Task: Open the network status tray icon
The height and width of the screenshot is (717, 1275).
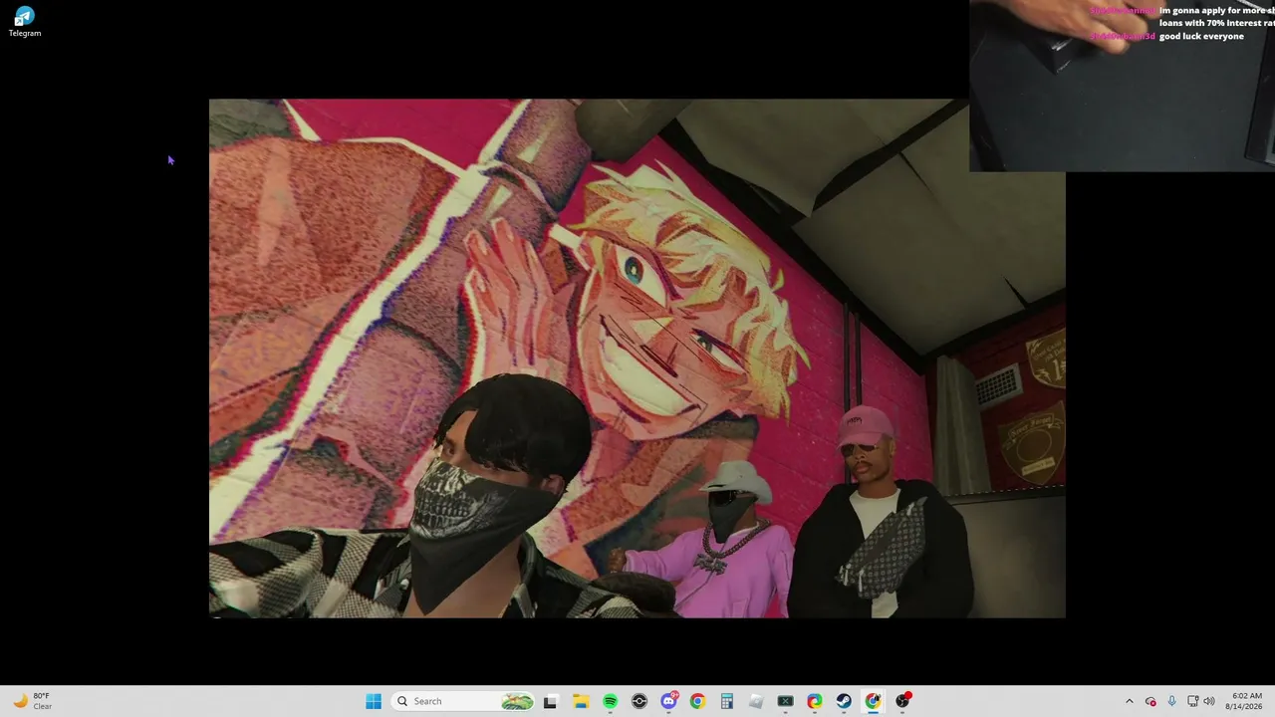Action: tap(1192, 701)
